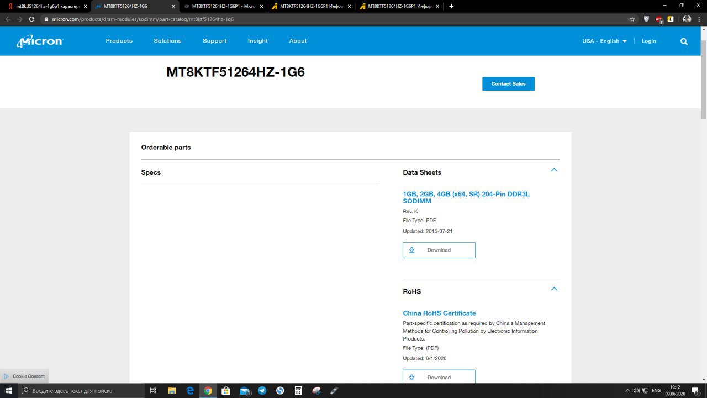Open the China RoHS Certificate link
Image resolution: width=707 pixels, height=398 pixels.
(439, 313)
